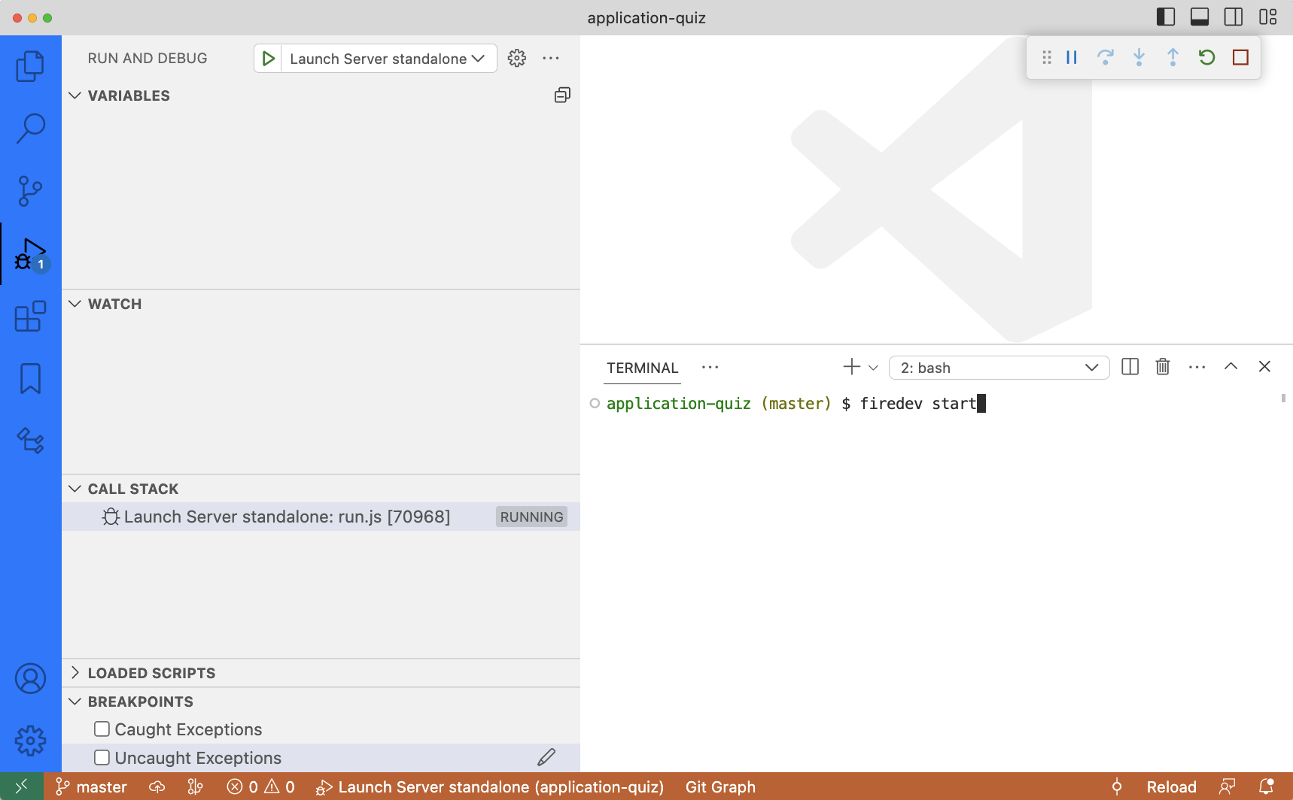
Task: Select Launch Server standalone run.js call stack row
Action: point(321,517)
